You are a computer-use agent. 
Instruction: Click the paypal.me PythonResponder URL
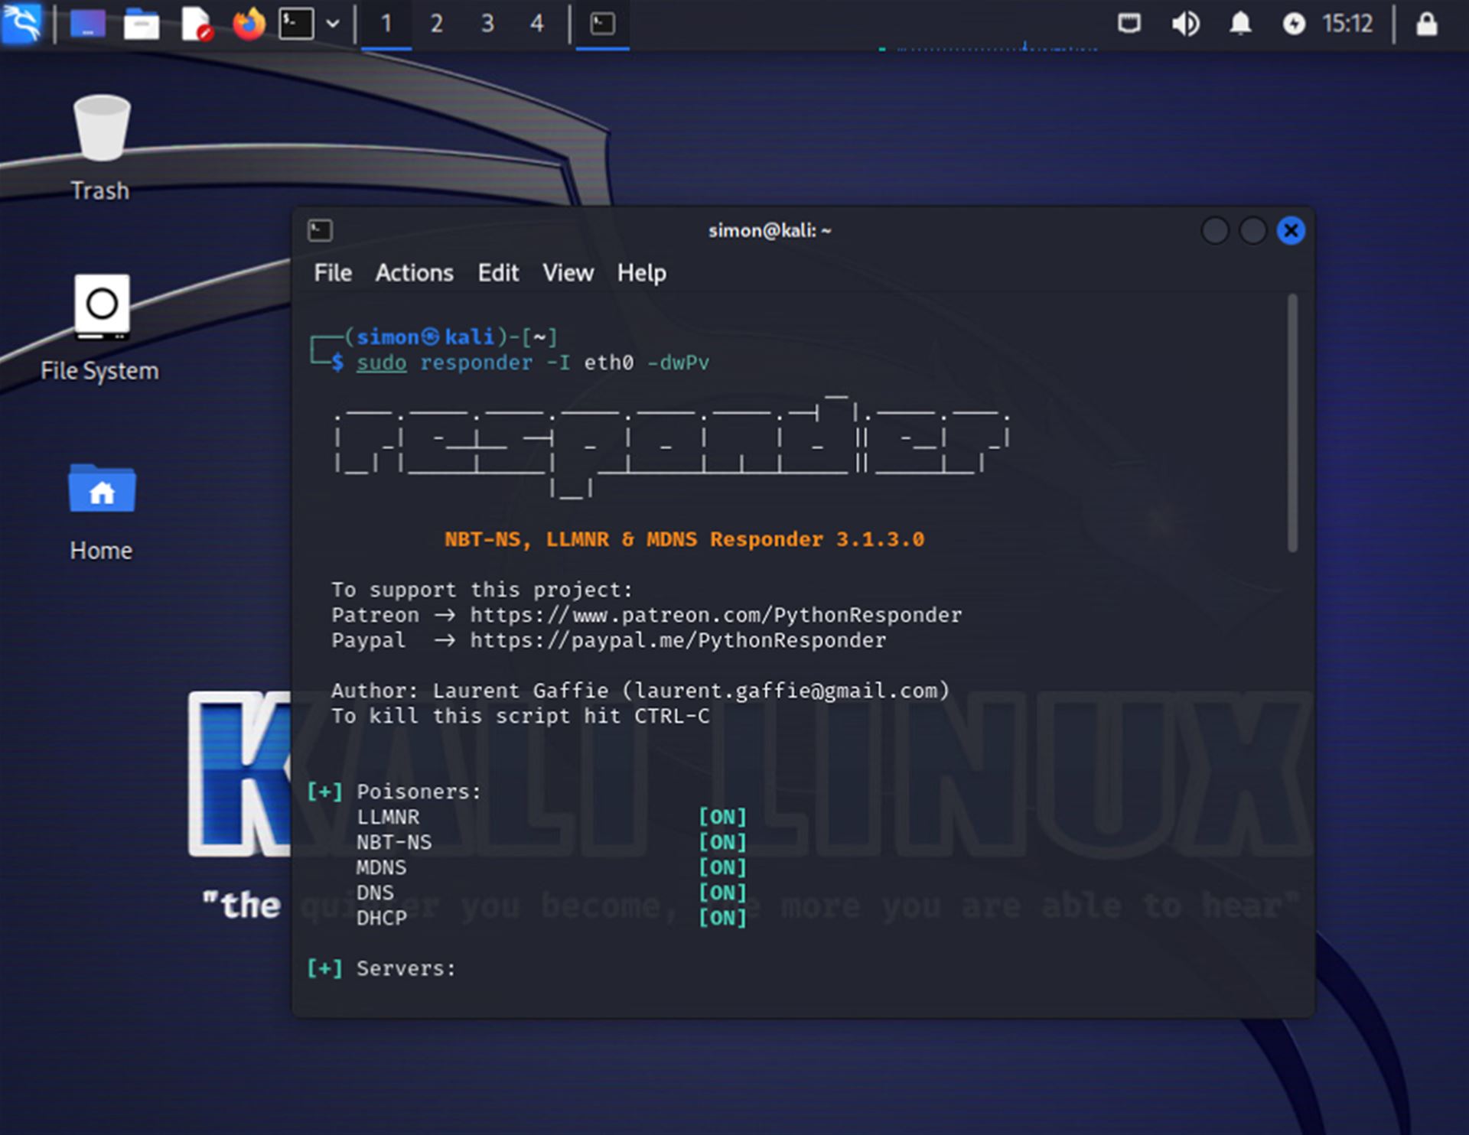(678, 640)
